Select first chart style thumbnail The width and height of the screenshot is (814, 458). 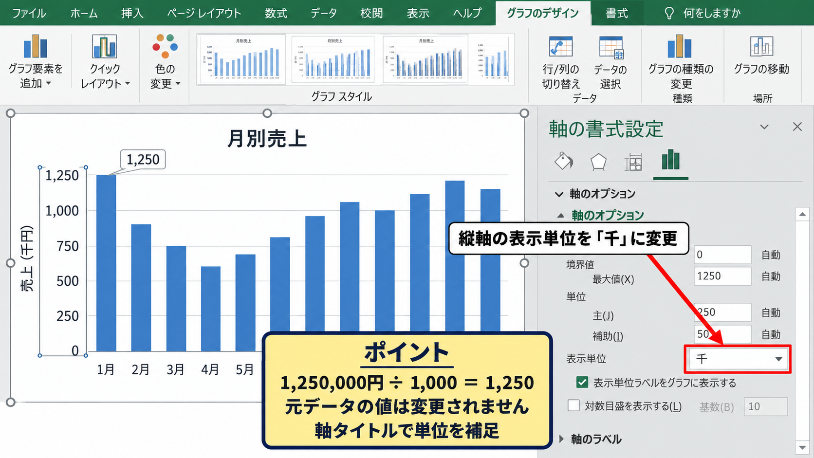coord(241,59)
